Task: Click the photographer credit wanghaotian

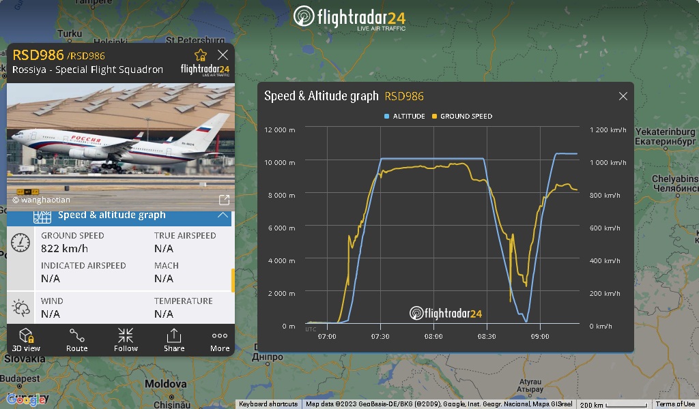Action: point(41,200)
